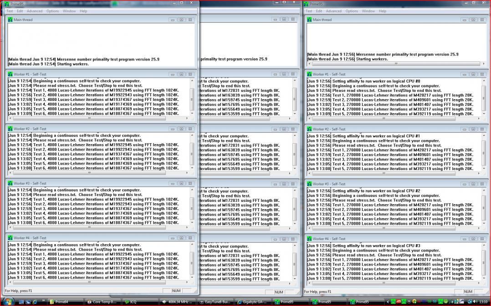This screenshot has width=491, height=306.
Task: Launch Internet Explorer from Quick Launch
Action: 35,302
